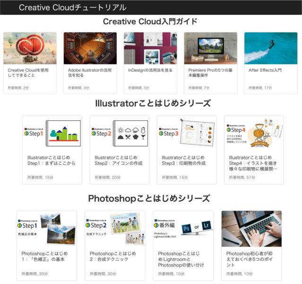Click the Lr icon in 番外編 card
Viewport: 302px width, 284px height.
[206, 225]
